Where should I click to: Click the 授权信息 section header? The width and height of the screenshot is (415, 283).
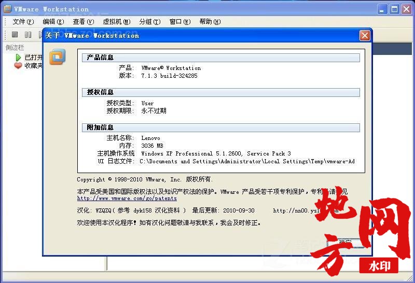[221, 92]
